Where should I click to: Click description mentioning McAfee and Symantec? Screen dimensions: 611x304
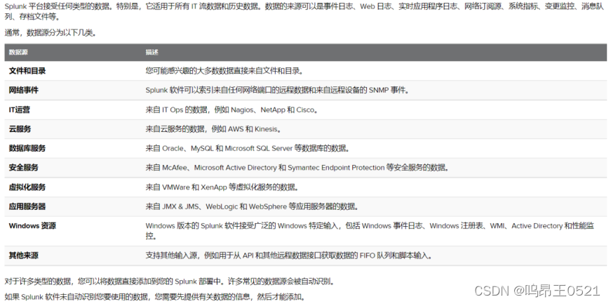tap(297, 167)
